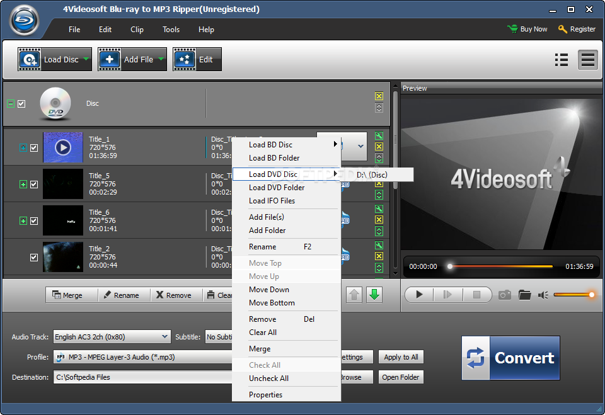
Task: Click the Title_1 video thumbnail
Action: coord(63,147)
